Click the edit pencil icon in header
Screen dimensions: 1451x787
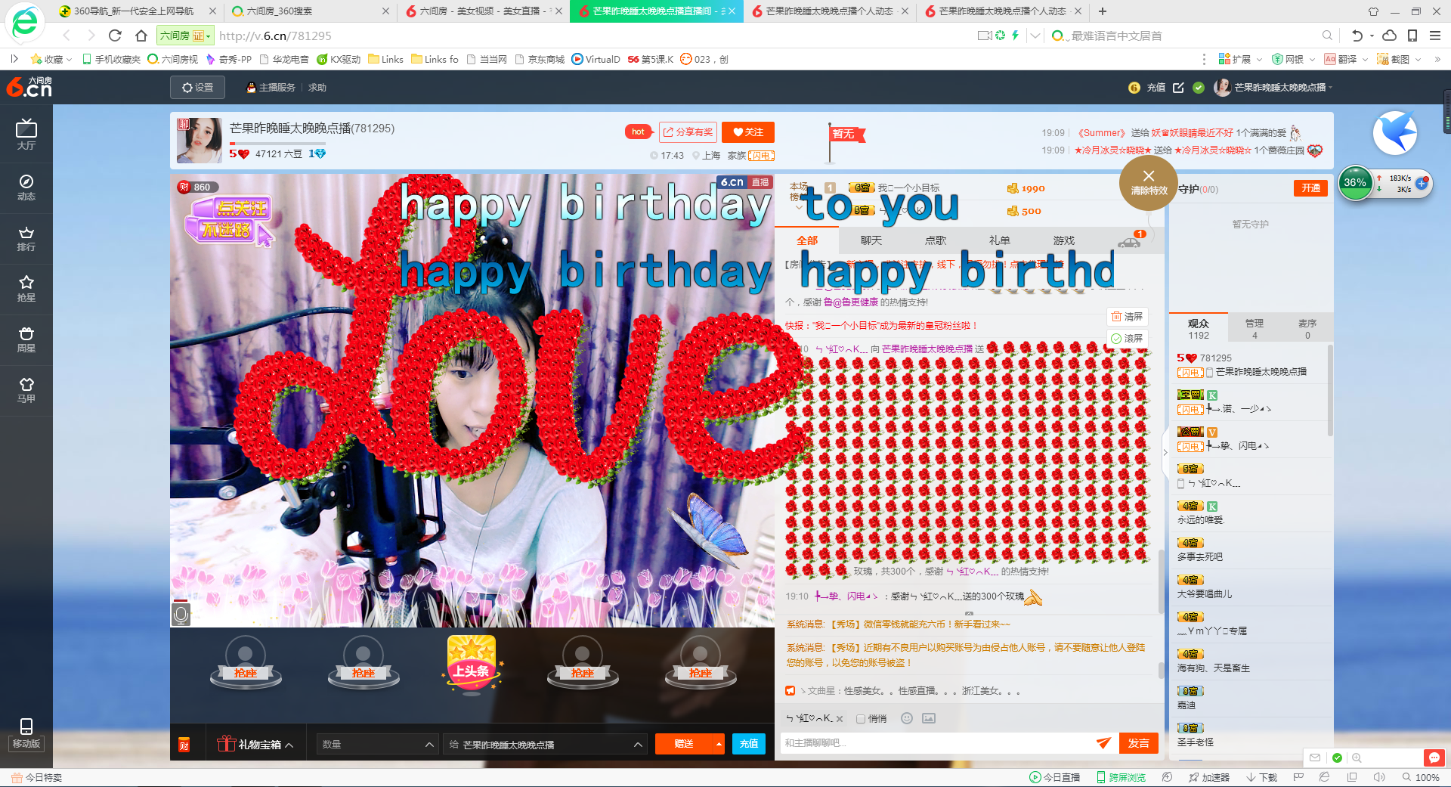tap(1178, 88)
